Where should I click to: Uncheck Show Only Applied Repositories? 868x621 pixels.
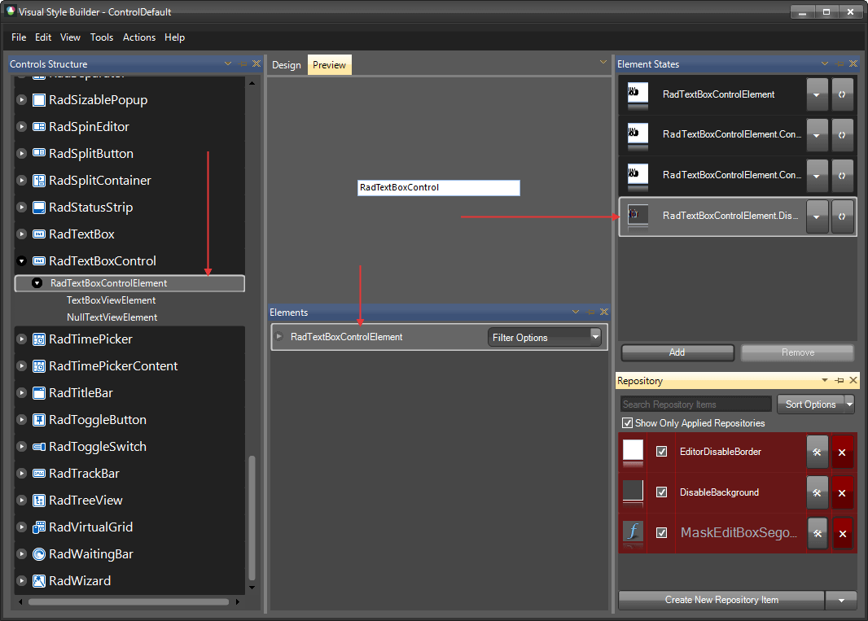pos(627,422)
